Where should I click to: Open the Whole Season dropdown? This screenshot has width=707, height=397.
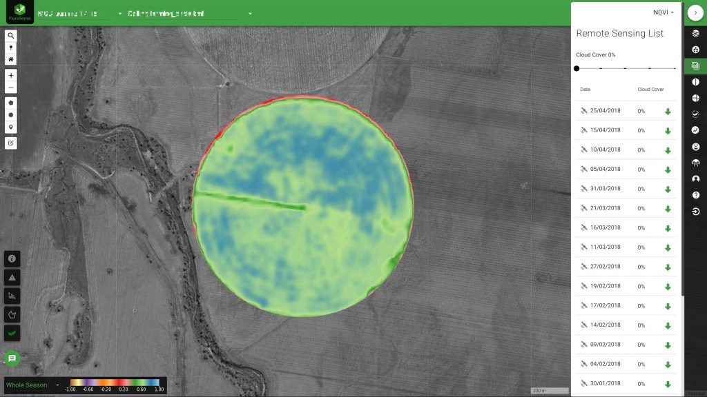pyautogui.click(x=32, y=385)
